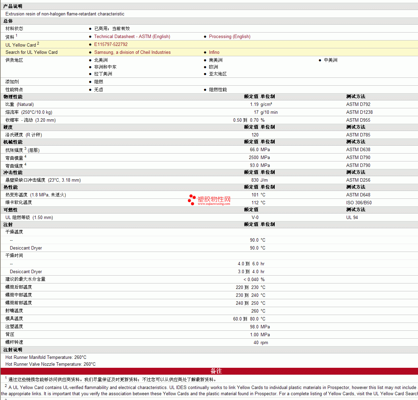The height and width of the screenshot is (400, 418).
Task: Click Desiccant Dryer under 干燥温度
Action: (x=26, y=248)
